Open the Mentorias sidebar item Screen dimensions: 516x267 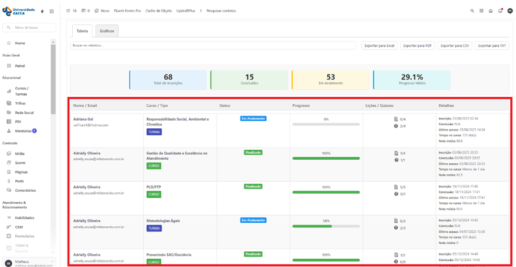pyautogui.click(x=23, y=131)
